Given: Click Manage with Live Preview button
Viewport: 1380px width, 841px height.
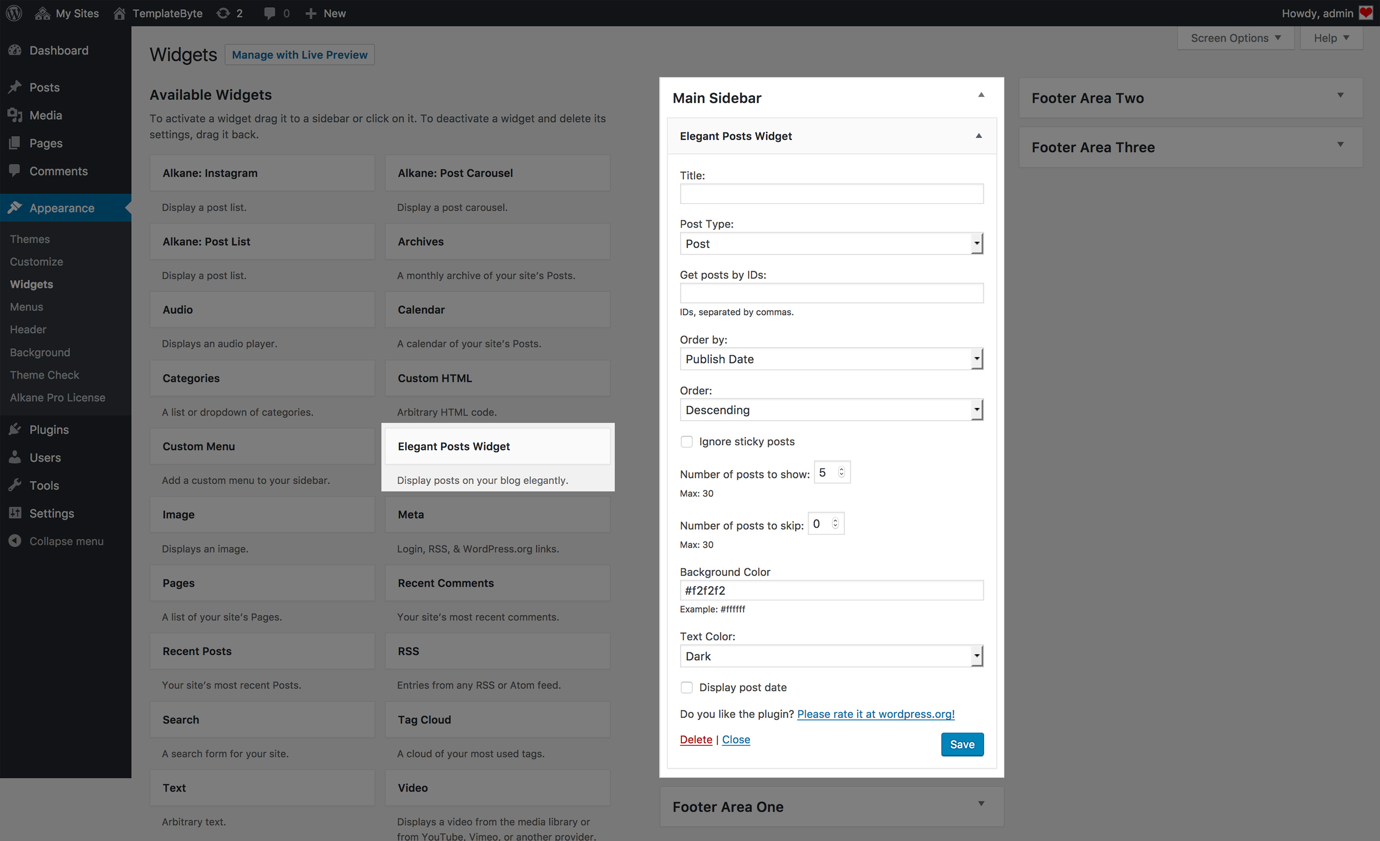Looking at the screenshot, I should pyautogui.click(x=299, y=55).
